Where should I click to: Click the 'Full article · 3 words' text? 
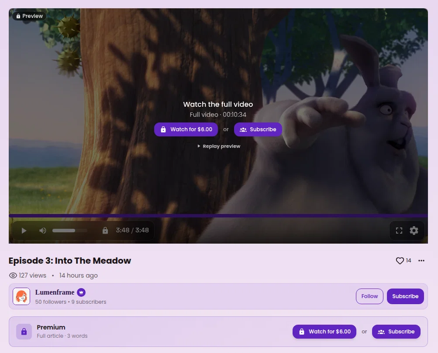click(62, 336)
